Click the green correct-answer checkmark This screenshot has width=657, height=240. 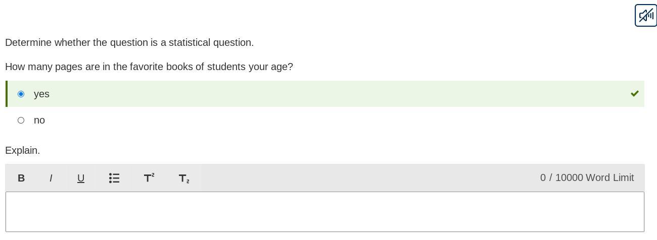coord(635,94)
